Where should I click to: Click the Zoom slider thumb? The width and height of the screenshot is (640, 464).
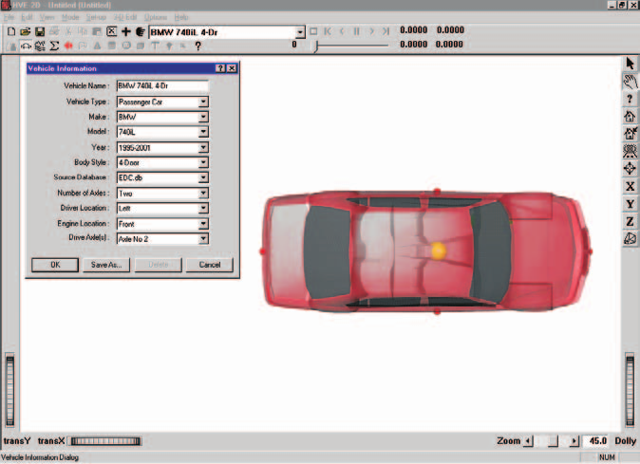553,441
